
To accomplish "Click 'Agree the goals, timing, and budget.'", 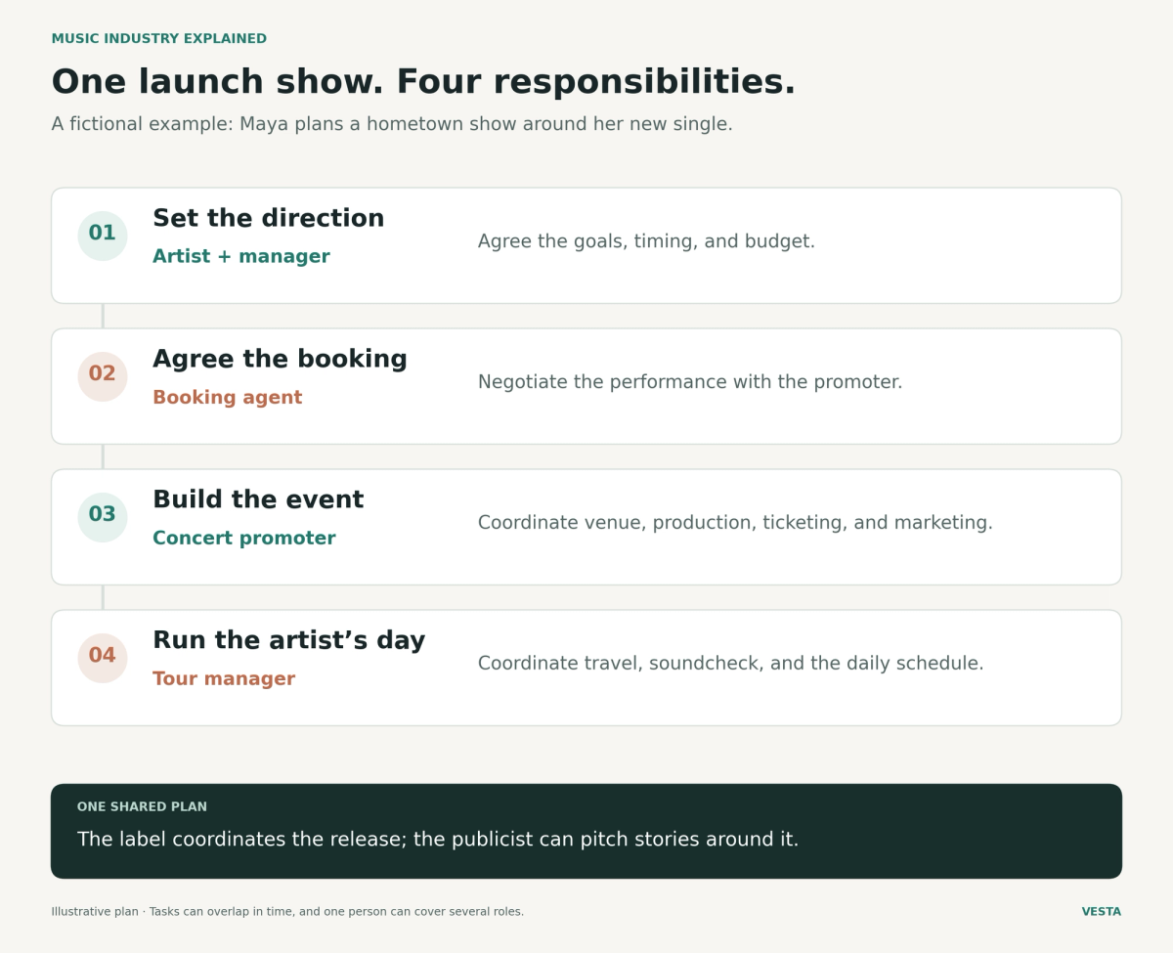I will 646,241.
